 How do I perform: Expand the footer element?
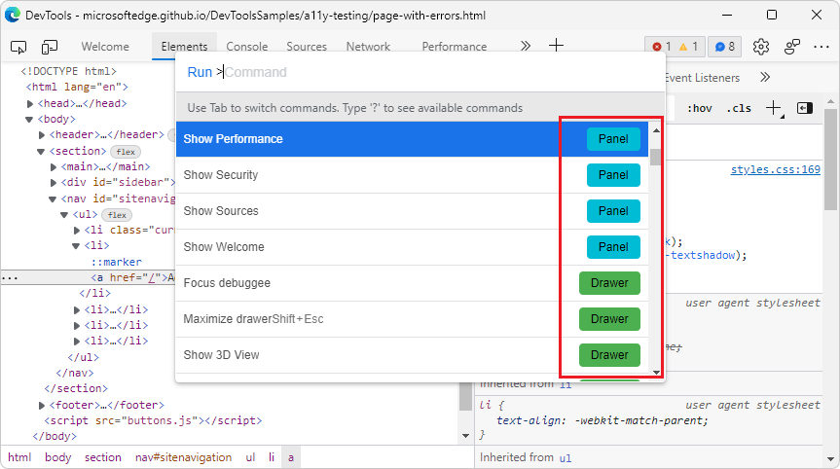pos(42,406)
